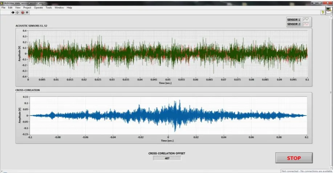333x173 pixels.
Task: Click the Amplitude [V] label of top graph
Action: tap(19, 53)
